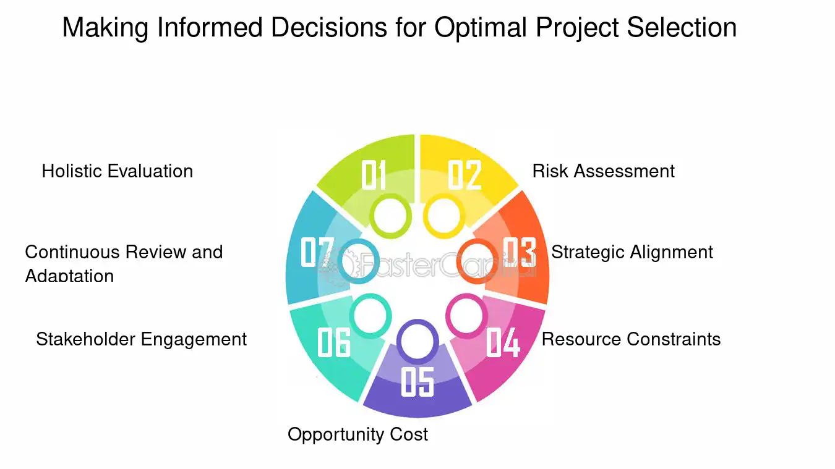Click Continuous Review and Adaptation text
835x469 pixels.
(124, 263)
